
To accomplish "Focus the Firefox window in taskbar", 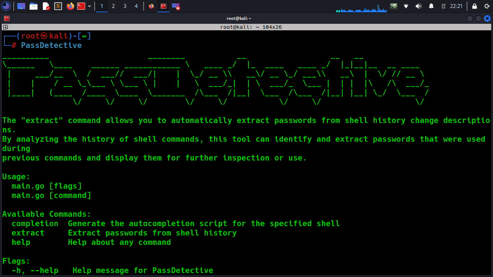I will coord(151,6).
